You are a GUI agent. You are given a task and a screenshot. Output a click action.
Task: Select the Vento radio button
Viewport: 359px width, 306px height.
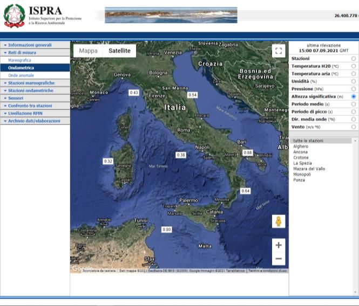point(354,127)
